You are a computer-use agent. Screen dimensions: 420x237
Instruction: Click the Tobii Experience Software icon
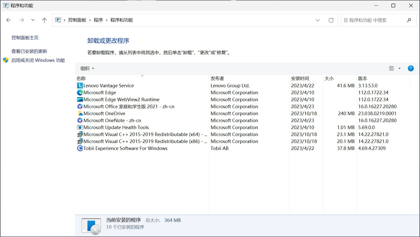point(80,148)
